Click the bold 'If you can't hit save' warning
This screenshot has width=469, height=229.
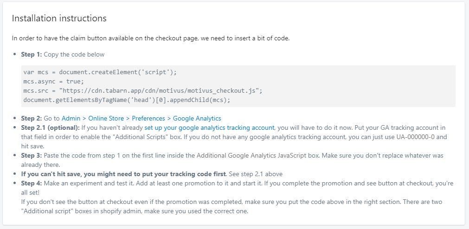click(x=123, y=174)
